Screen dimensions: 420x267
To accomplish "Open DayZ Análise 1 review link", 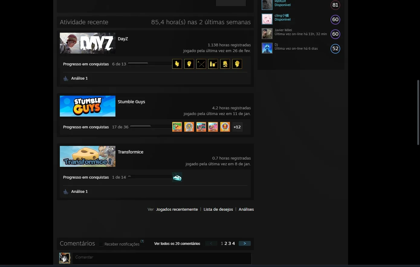I will point(79,78).
